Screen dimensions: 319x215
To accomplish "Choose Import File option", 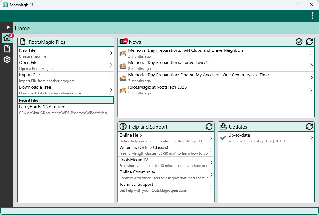I will [65, 78].
